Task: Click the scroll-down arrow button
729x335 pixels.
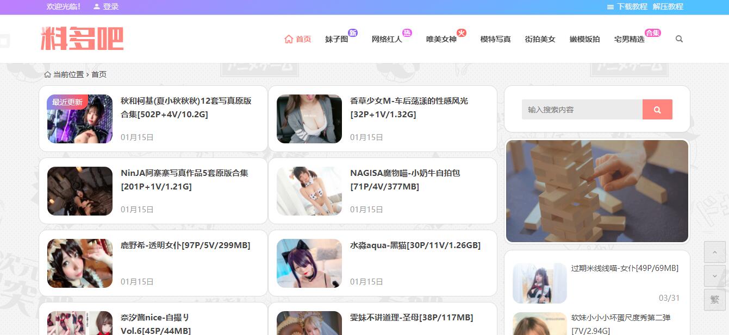Action: [x=714, y=276]
